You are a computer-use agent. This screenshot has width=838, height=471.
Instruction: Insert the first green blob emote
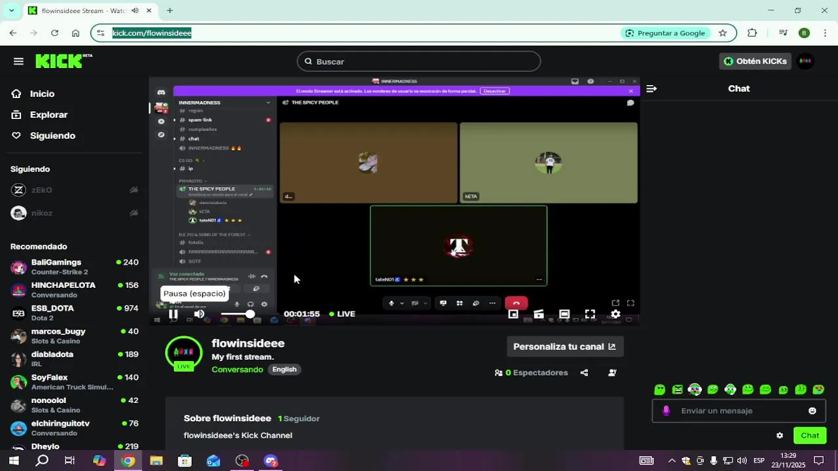660,390
